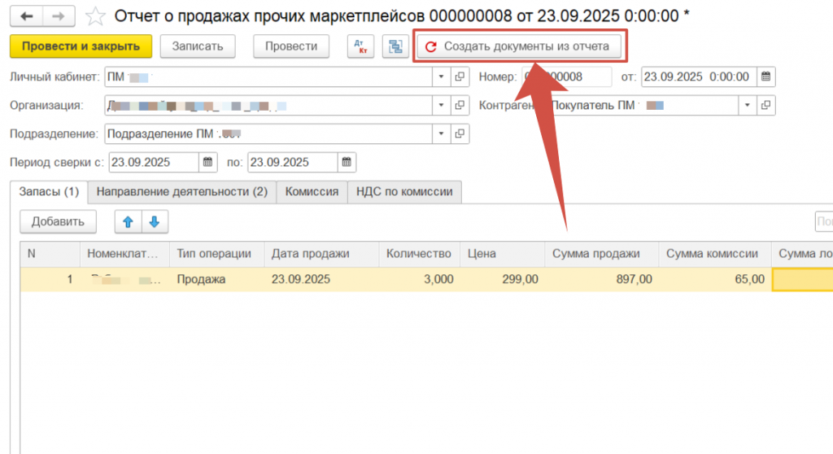Expand the Подразделение dropdown
This screenshot has height=454, width=833.
coord(441,133)
